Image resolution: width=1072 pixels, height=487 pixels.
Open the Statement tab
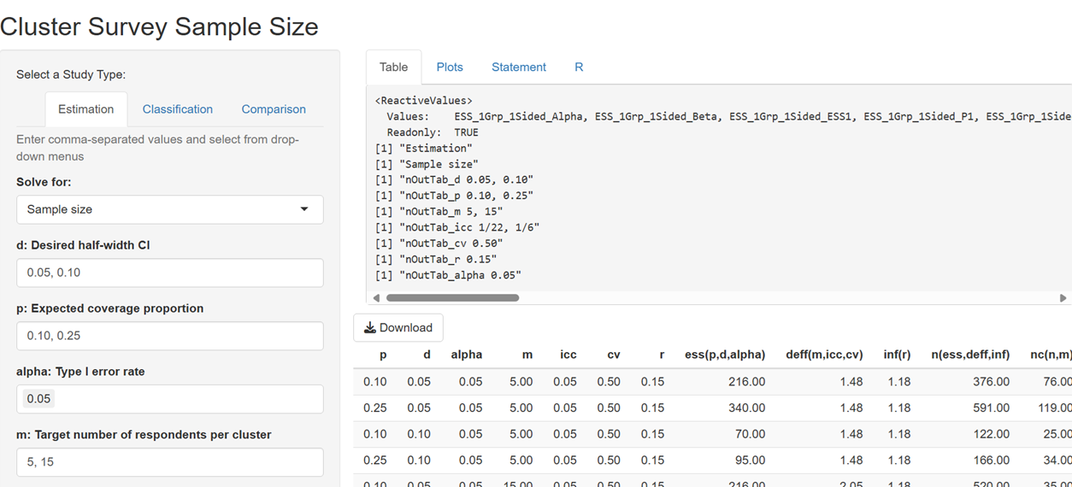[518, 67]
